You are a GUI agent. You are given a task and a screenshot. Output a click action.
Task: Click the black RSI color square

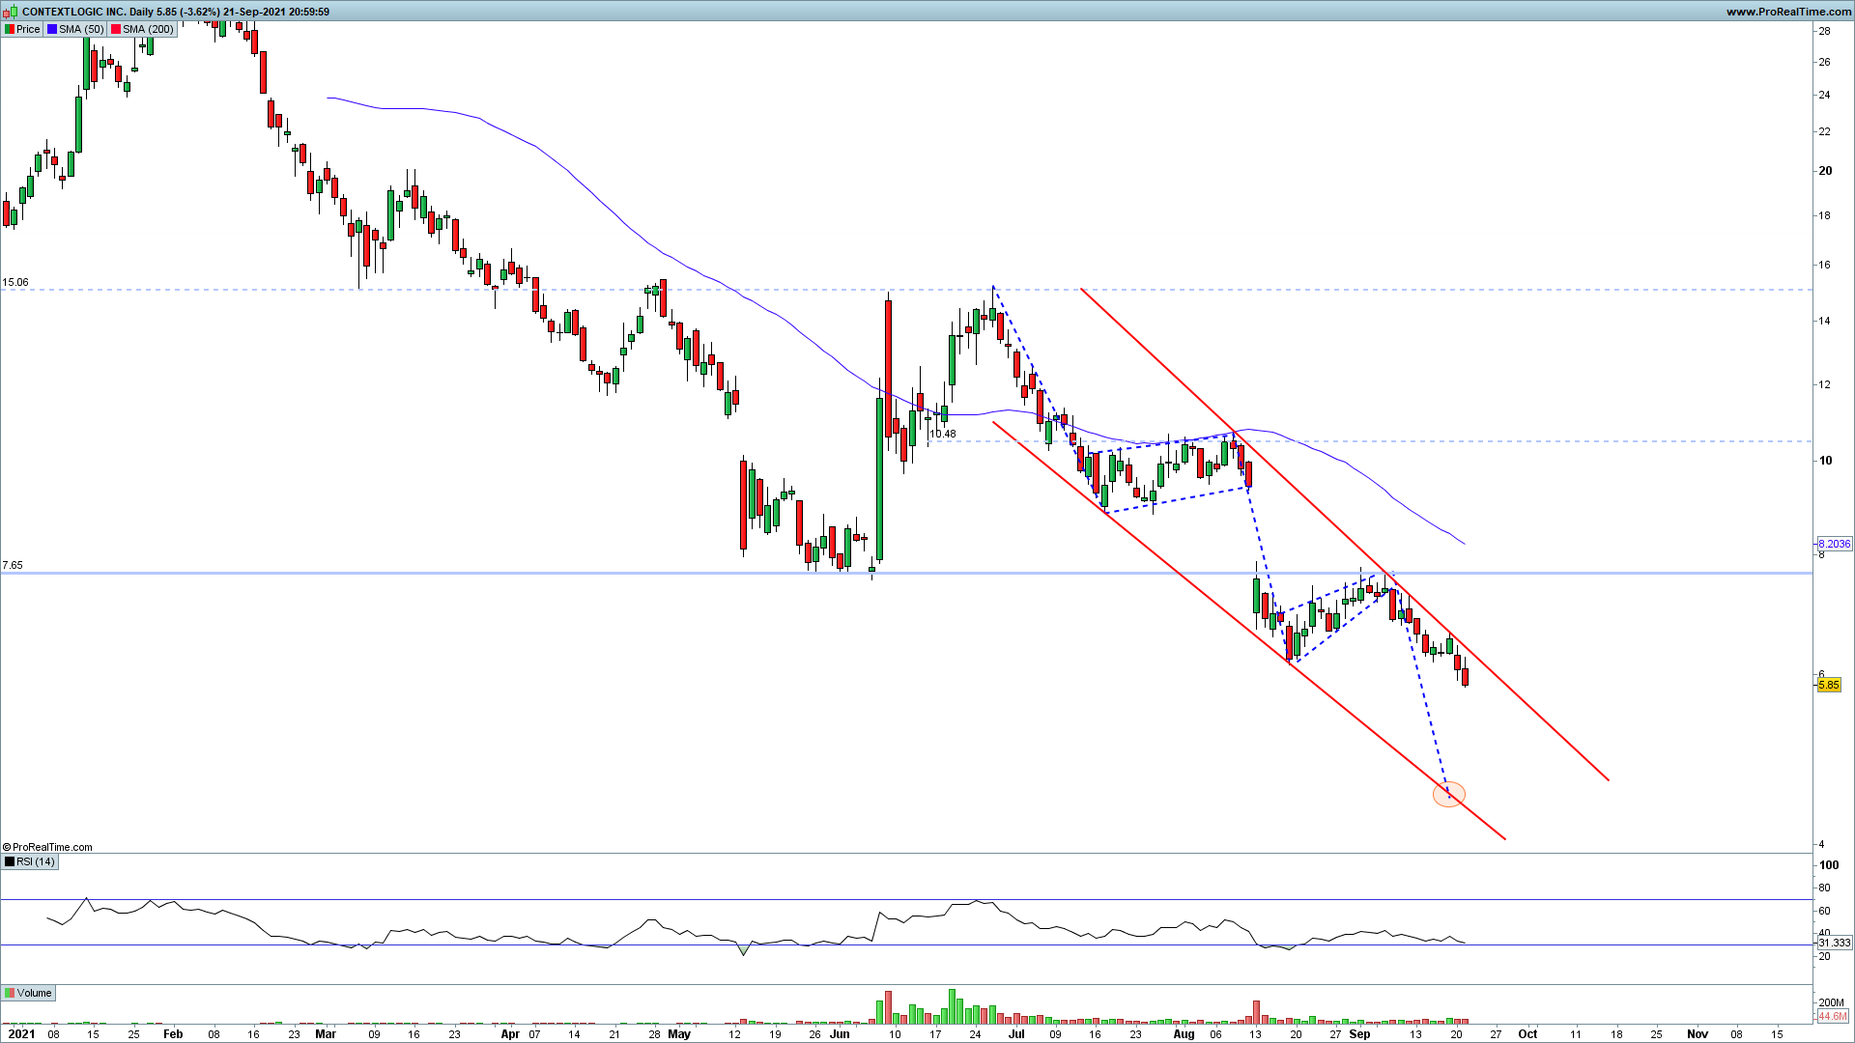coord(10,861)
